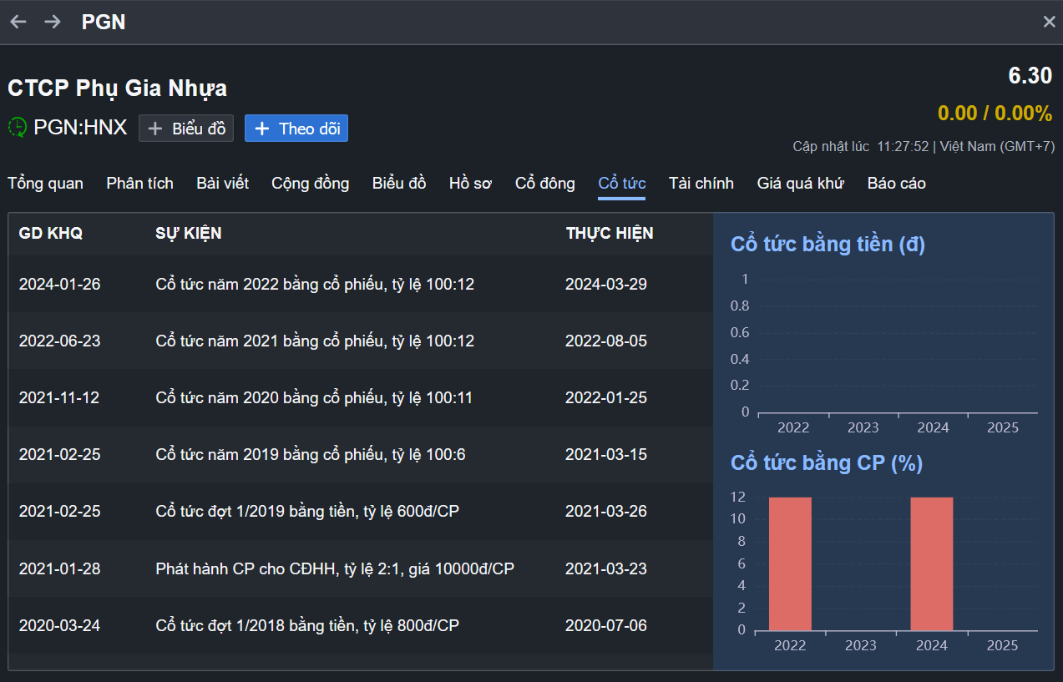
Task: Switch to the Phân tích tab
Action: (x=140, y=183)
